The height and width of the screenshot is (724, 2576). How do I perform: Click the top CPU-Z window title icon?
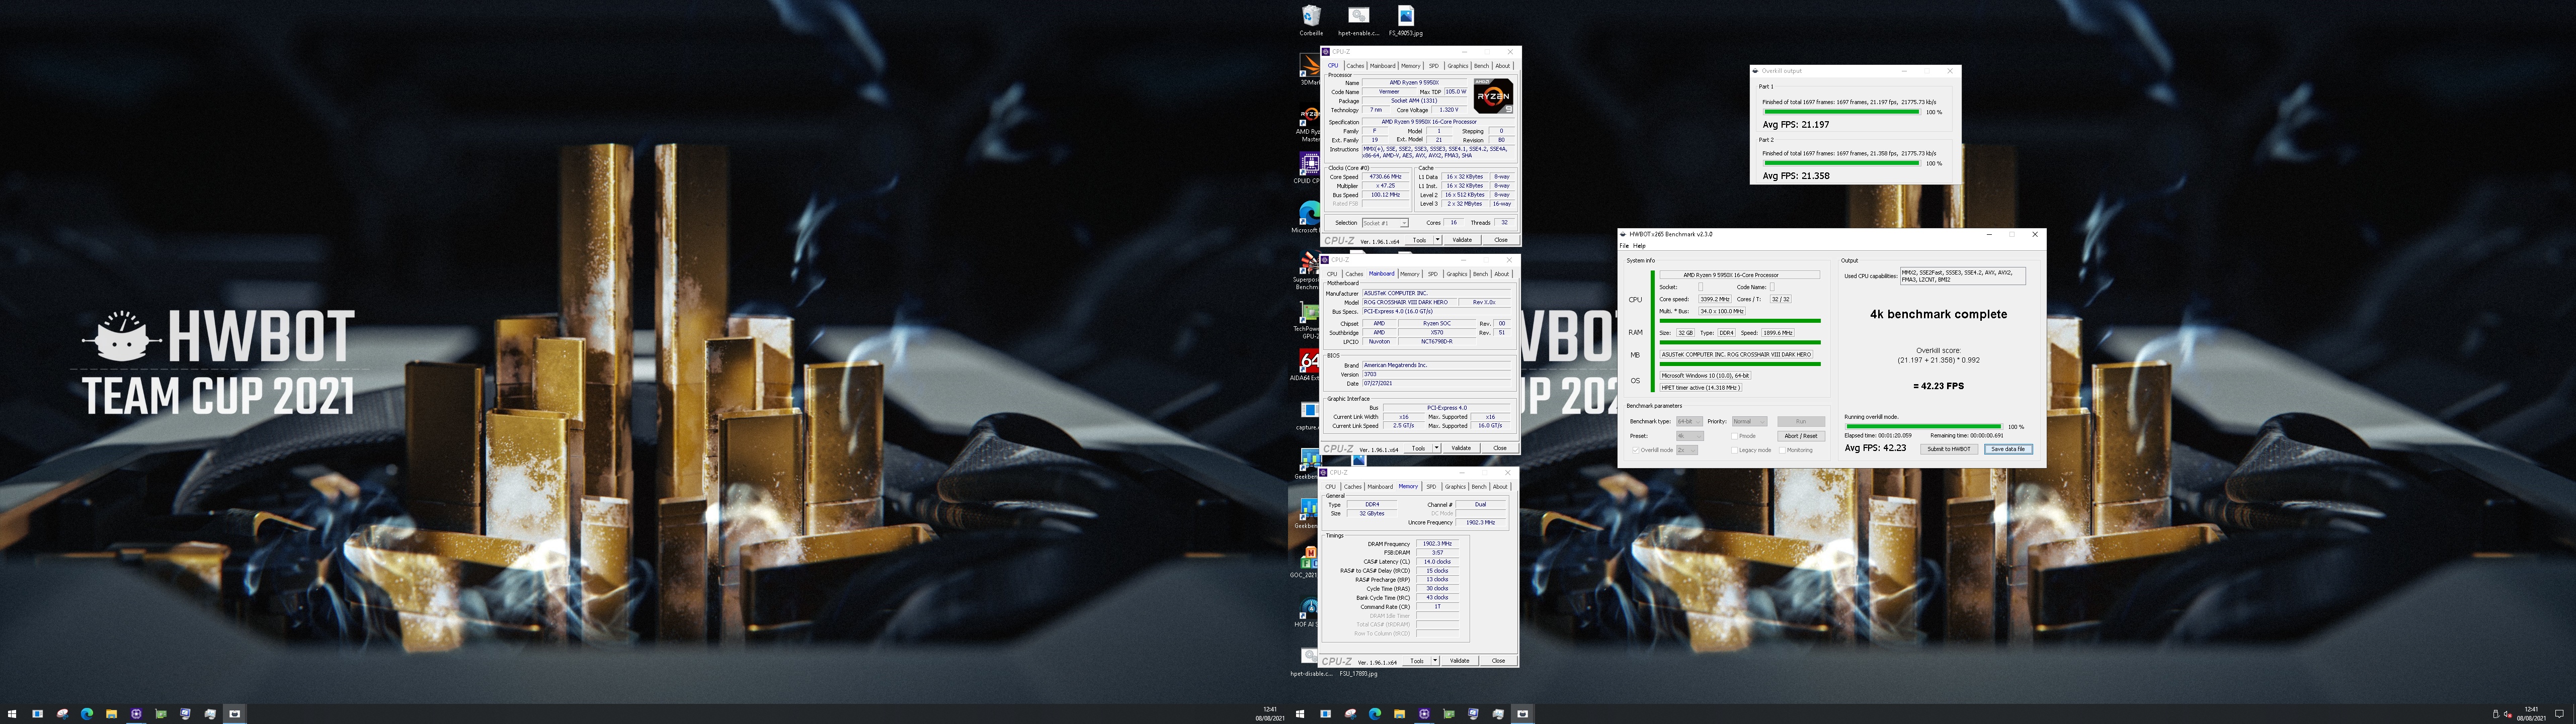pos(1326,52)
